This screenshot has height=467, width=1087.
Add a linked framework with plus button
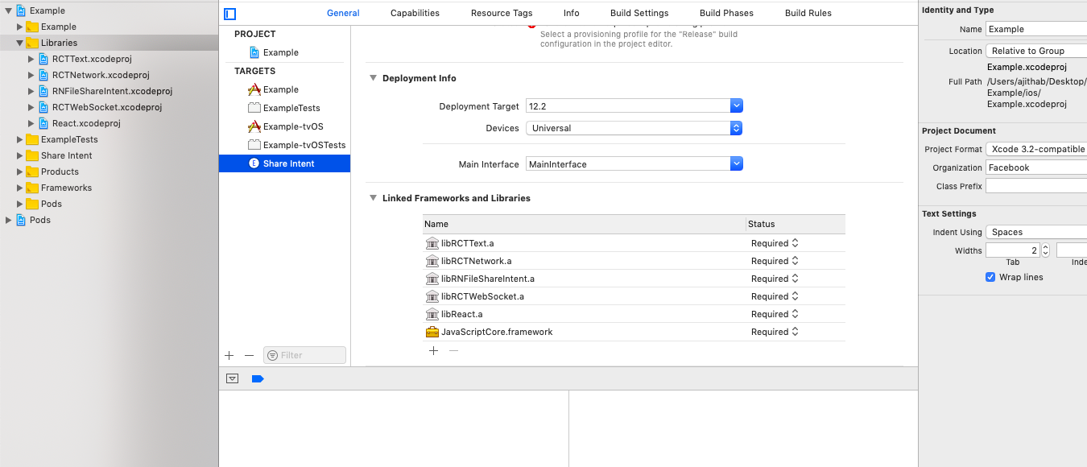pyautogui.click(x=433, y=350)
